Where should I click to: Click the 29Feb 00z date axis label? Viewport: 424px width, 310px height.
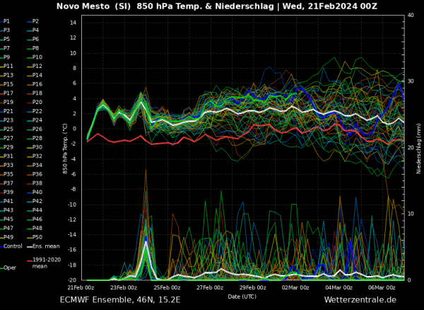click(253, 287)
